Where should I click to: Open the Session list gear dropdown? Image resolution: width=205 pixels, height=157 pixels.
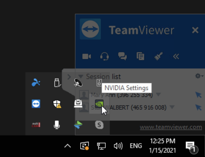pyautogui.click(x=199, y=76)
